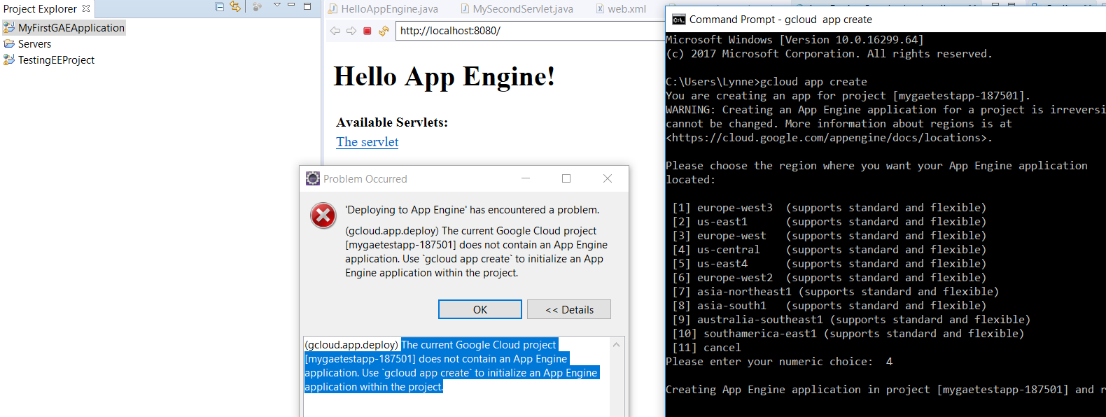Switch to the HelloAppEngine.java tab
Viewport: 1106px width, 417px height.
(x=388, y=9)
